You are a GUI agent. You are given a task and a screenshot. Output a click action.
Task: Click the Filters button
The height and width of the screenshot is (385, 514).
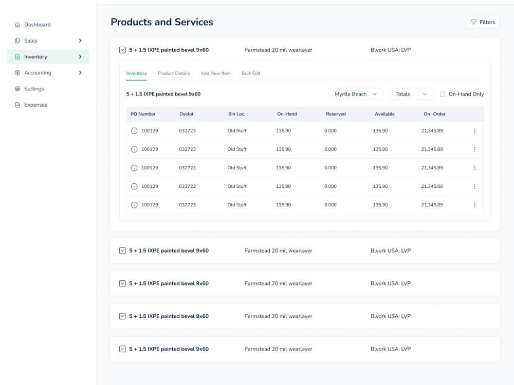click(483, 22)
